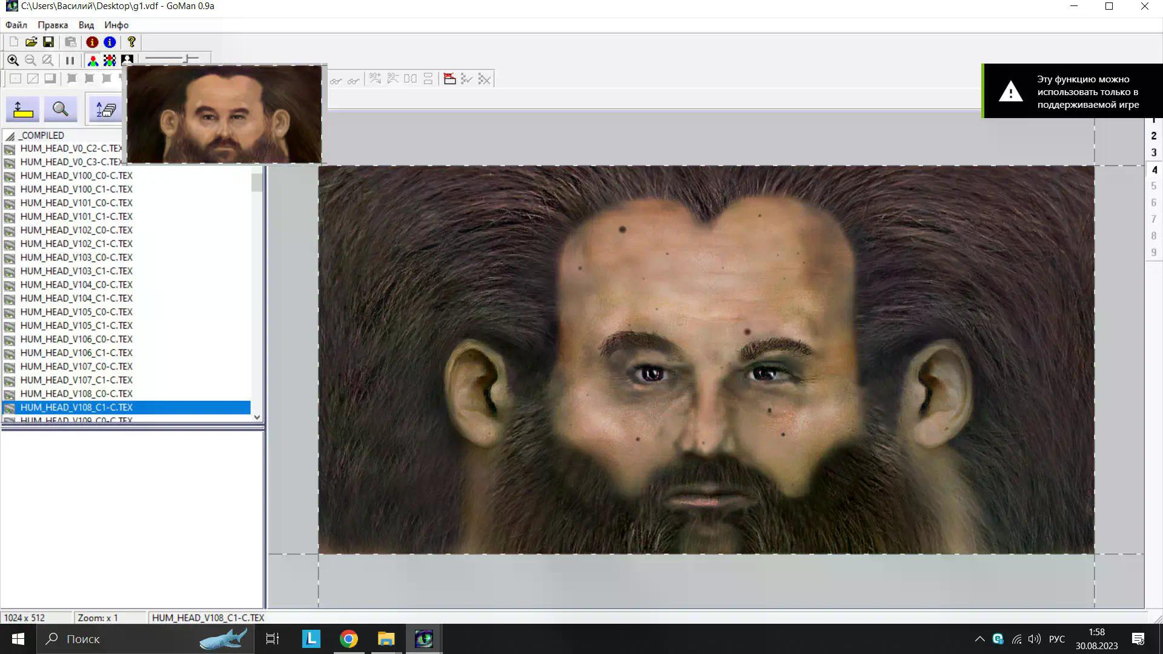Click the yellow extract-to-folder button
Viewport: 1163px width, 654px height.
click(x=22, y=110)
